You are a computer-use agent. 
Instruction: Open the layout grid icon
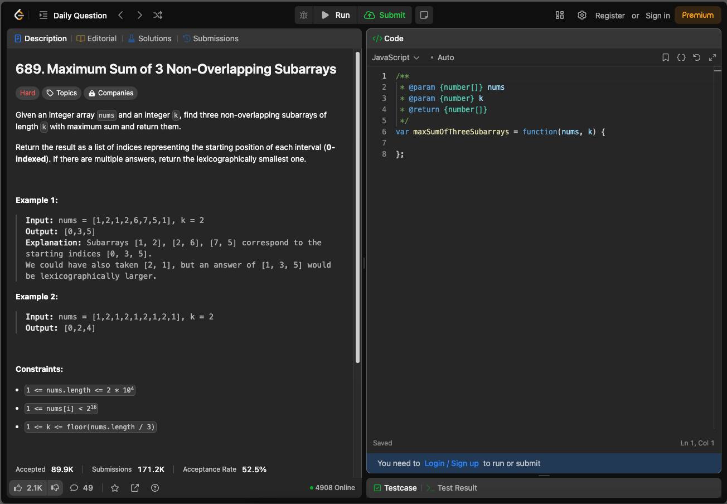[x=560, y=15]
